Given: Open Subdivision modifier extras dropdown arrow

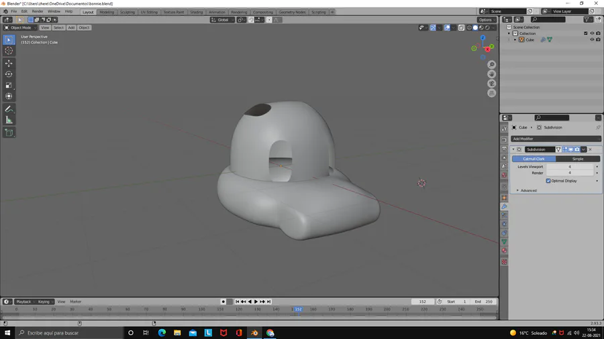Looking at the screenshot, I should point(584,149).
